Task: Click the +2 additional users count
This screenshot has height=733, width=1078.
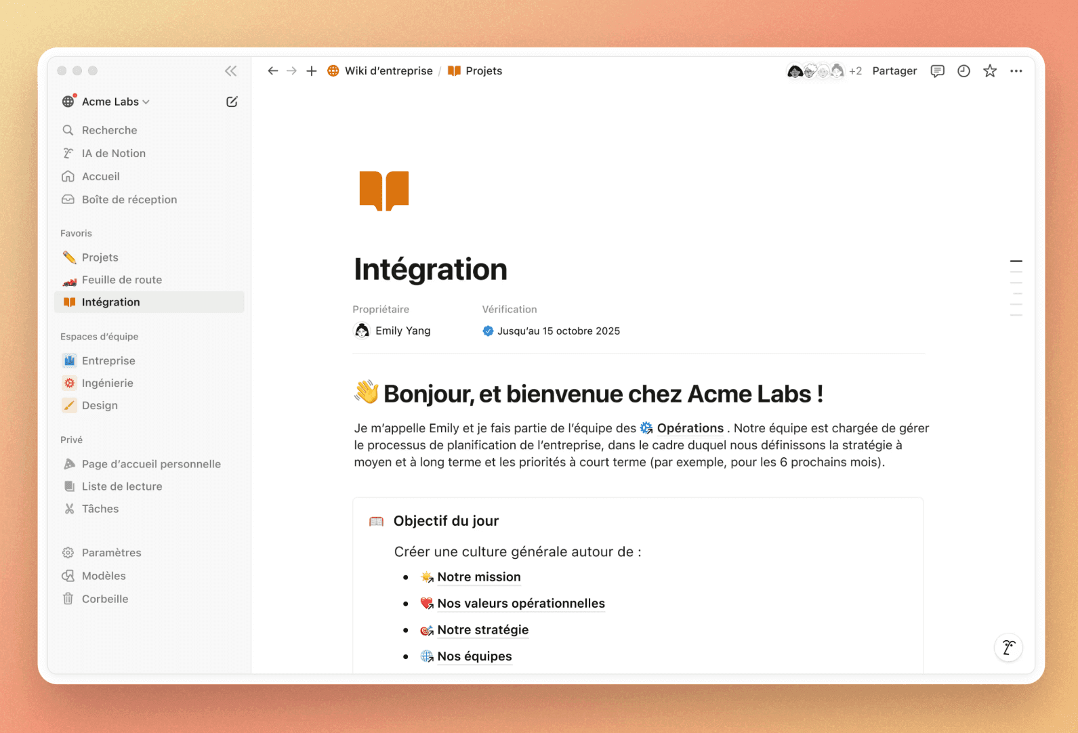Action: pos(856,71)
